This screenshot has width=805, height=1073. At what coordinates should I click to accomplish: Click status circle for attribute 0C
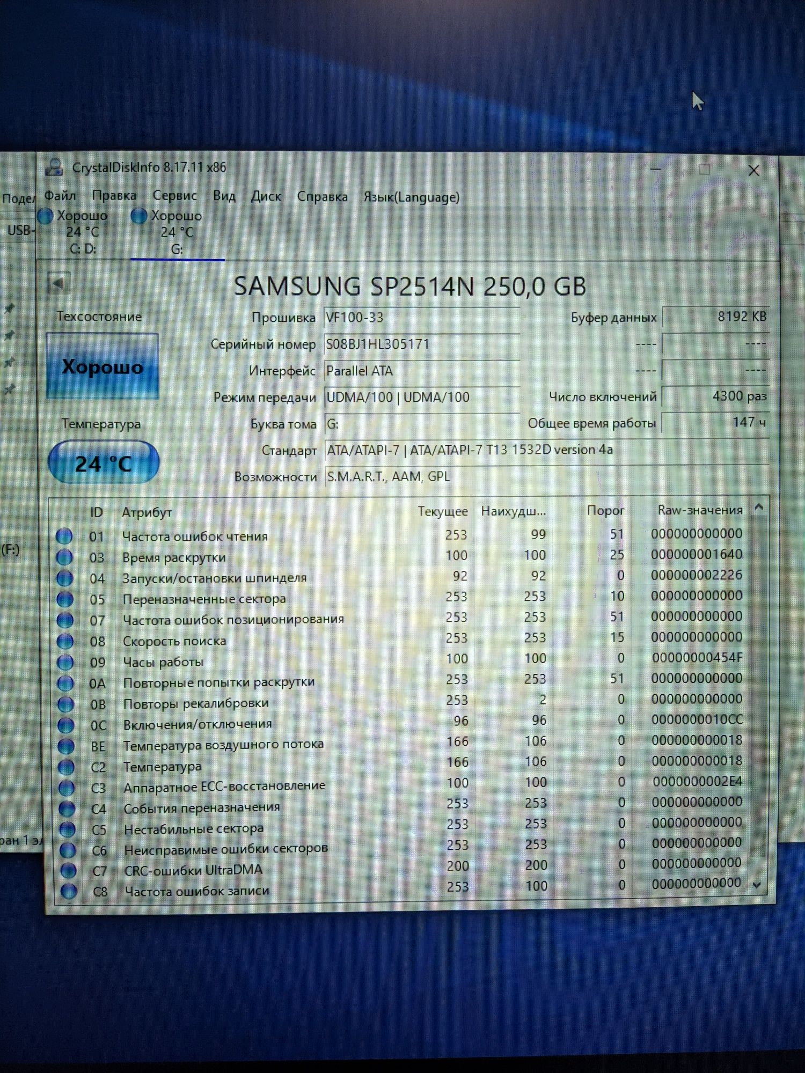66,725
